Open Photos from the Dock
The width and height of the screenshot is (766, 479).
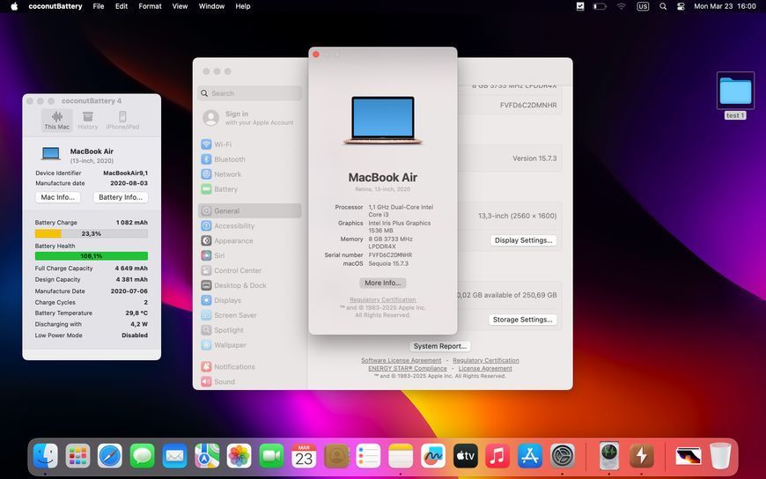click(x=239, y=456)
